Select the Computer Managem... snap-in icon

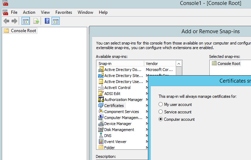pos(101,118)
